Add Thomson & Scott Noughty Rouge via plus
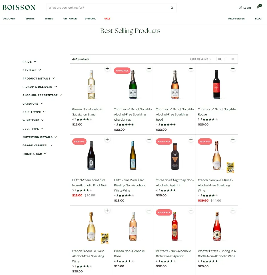The image size is (267, 275). [233, 68]
